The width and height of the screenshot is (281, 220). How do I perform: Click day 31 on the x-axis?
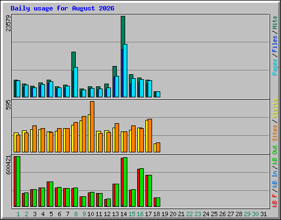pyautogui.click(x=263, y=214)
